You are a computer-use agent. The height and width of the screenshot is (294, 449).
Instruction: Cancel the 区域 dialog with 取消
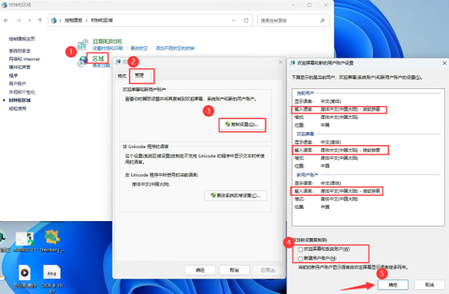(234, 270)
